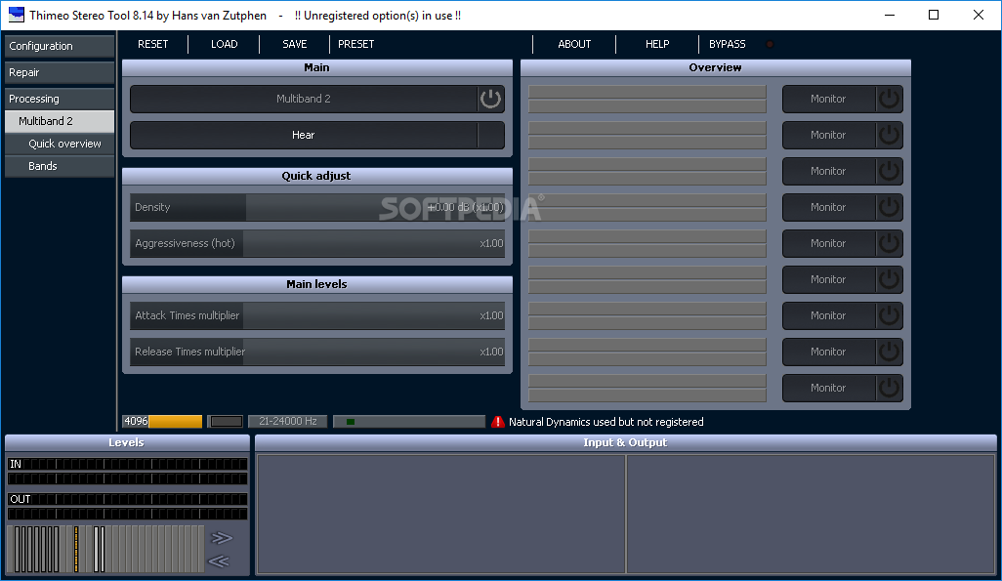
Task: Toggle BYPASS
Action: click(x=728, y=44)
